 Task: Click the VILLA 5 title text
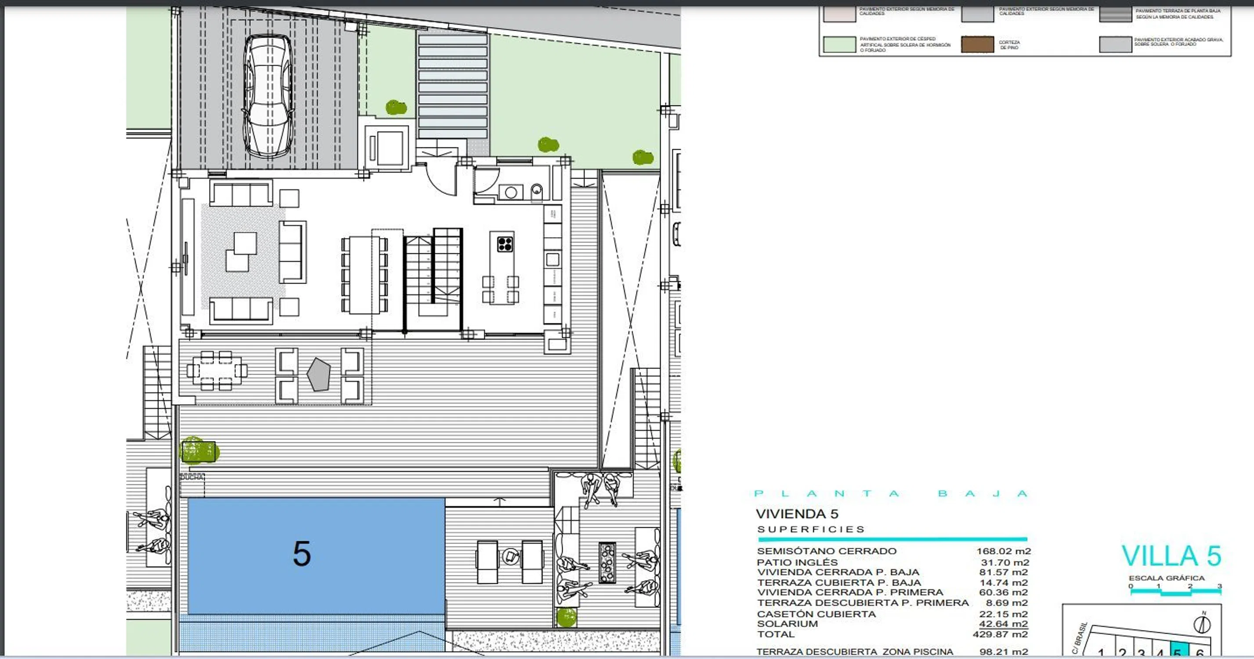click(x=1171, y=556)
